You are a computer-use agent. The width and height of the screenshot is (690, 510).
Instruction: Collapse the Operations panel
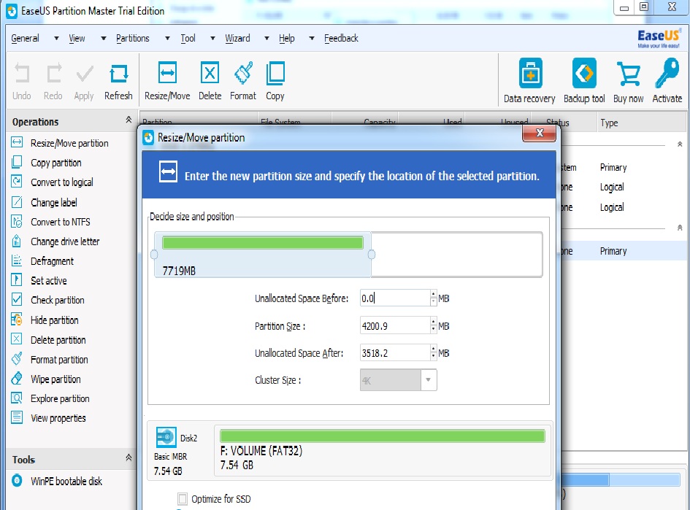[129, 121]
